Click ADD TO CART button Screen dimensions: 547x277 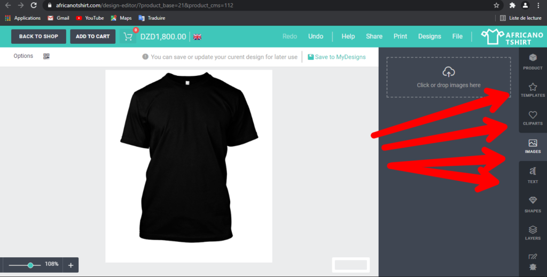(93, 36)
